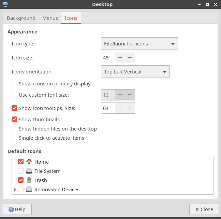Enable Show icons on primary display
This screenshot has height=219, width=221.
click(14, 84)
